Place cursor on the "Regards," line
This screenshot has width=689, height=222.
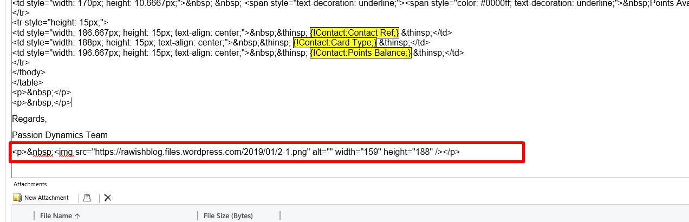[x=29, y=119]
